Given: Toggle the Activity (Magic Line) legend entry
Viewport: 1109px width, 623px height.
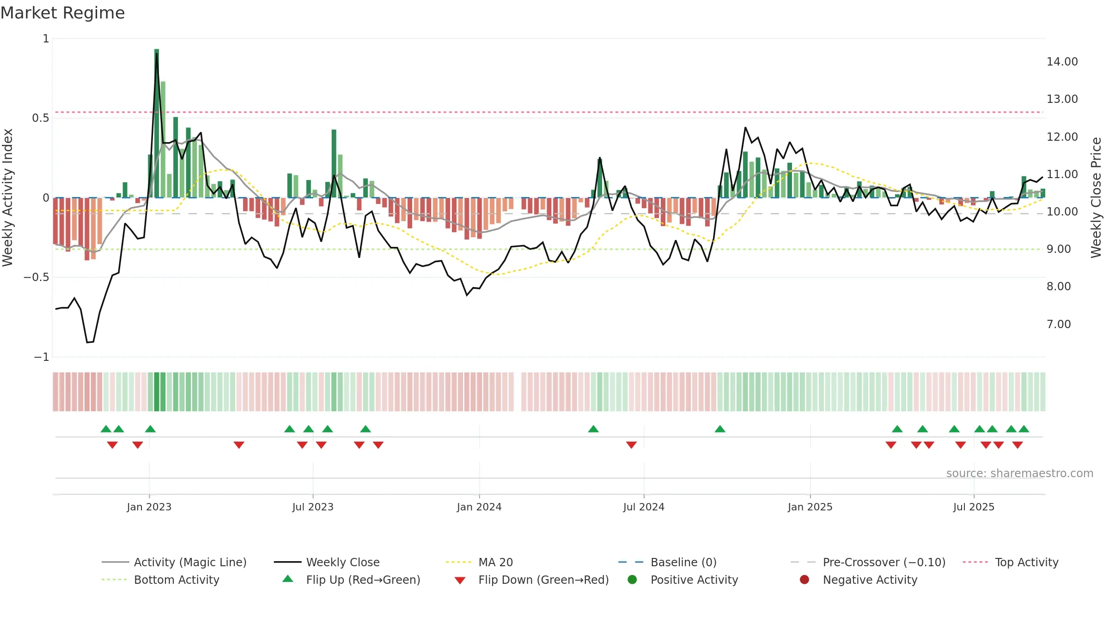Looking at the screenshot, I should tap(174, 562).
